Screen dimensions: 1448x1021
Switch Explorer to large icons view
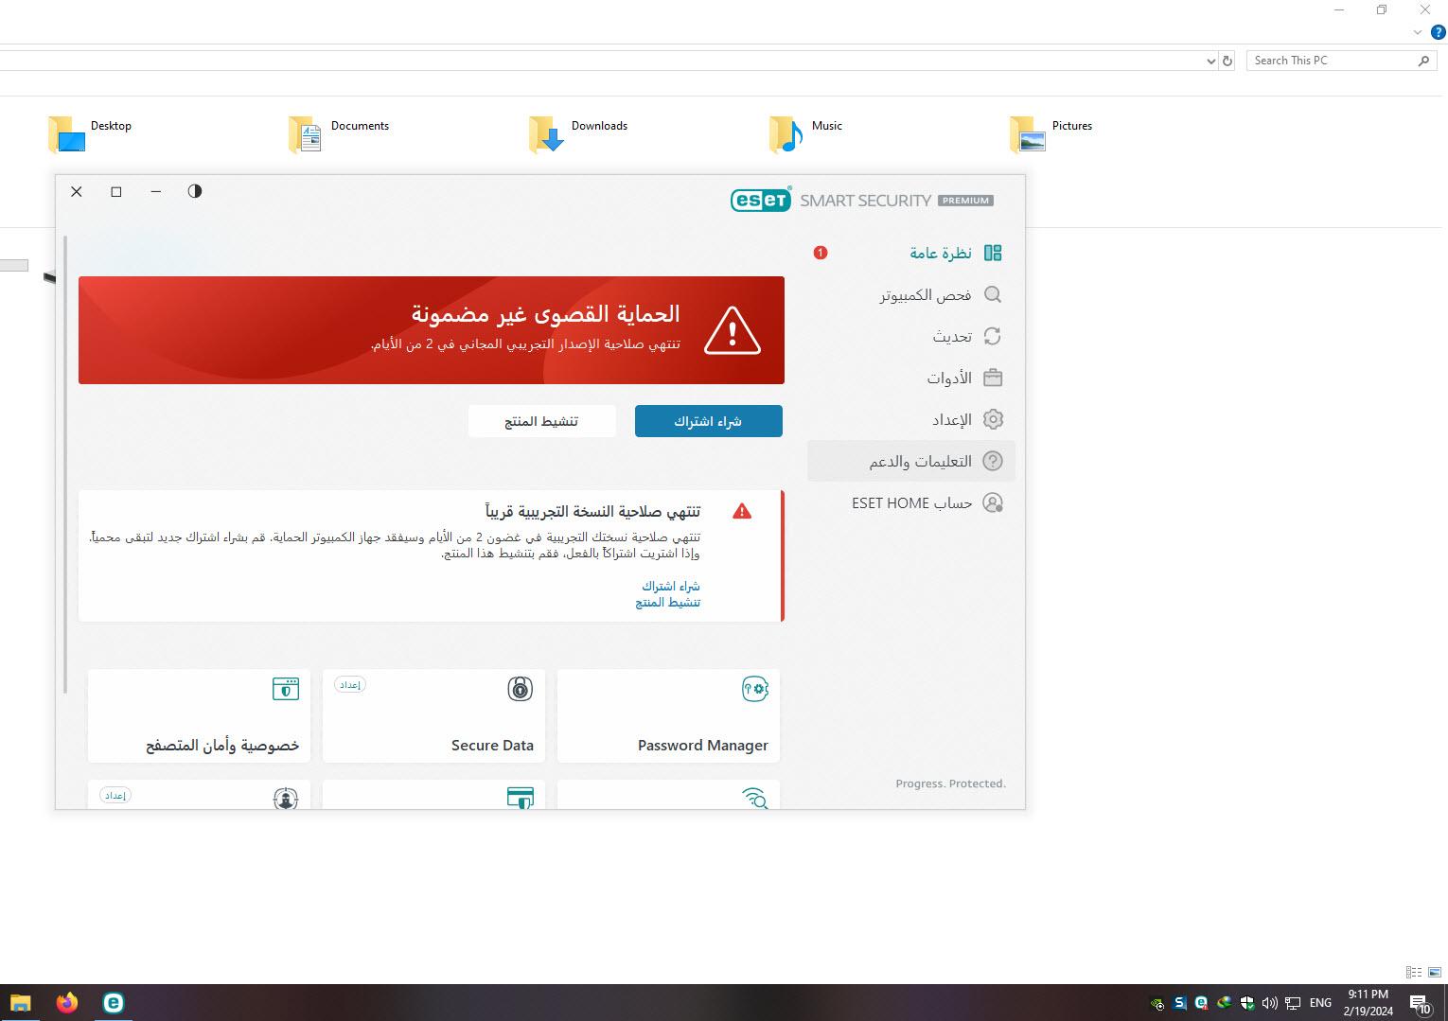click(1435, 972)
